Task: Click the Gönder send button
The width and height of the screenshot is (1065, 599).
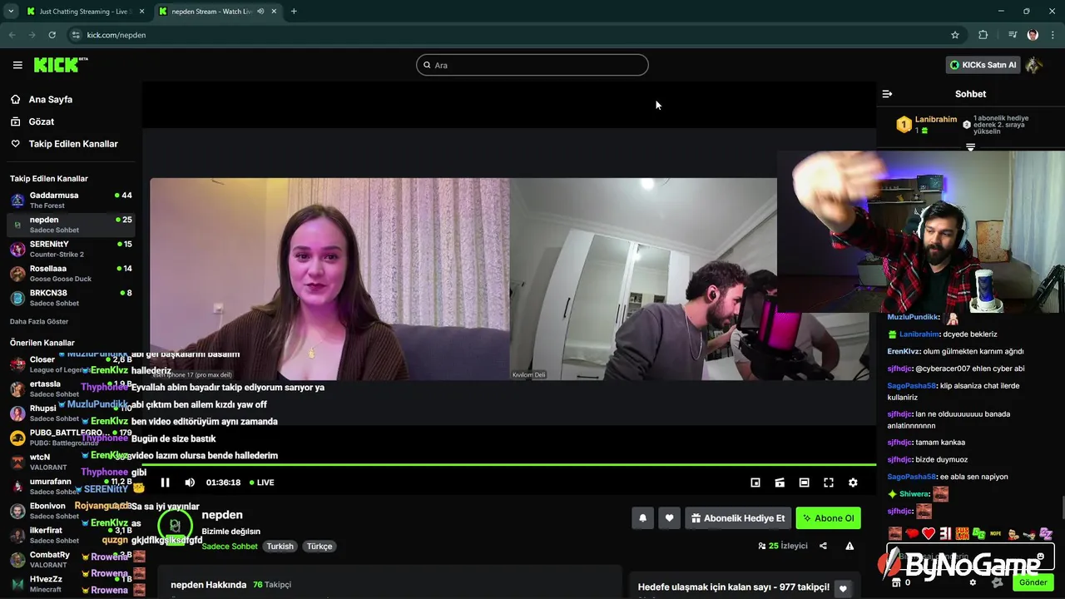Action: click(1033, 582)
